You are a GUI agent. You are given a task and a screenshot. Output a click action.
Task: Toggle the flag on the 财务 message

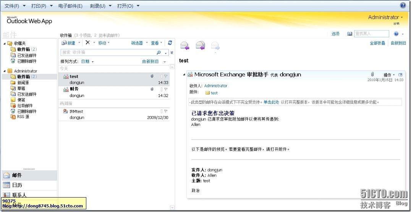pos(166,89)
